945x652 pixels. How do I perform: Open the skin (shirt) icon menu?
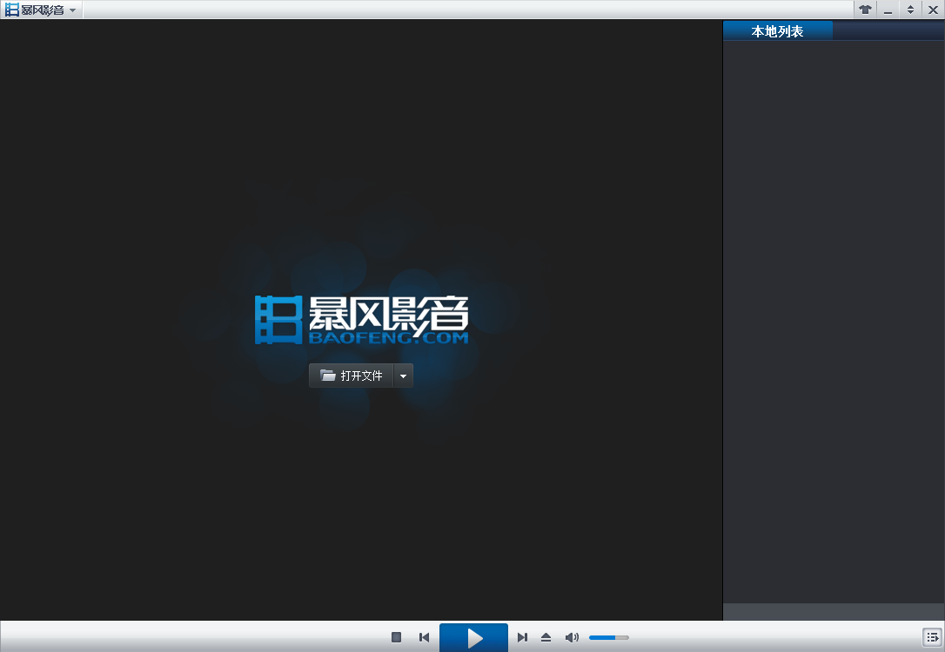pyautogui.click(x=866, y=10)
